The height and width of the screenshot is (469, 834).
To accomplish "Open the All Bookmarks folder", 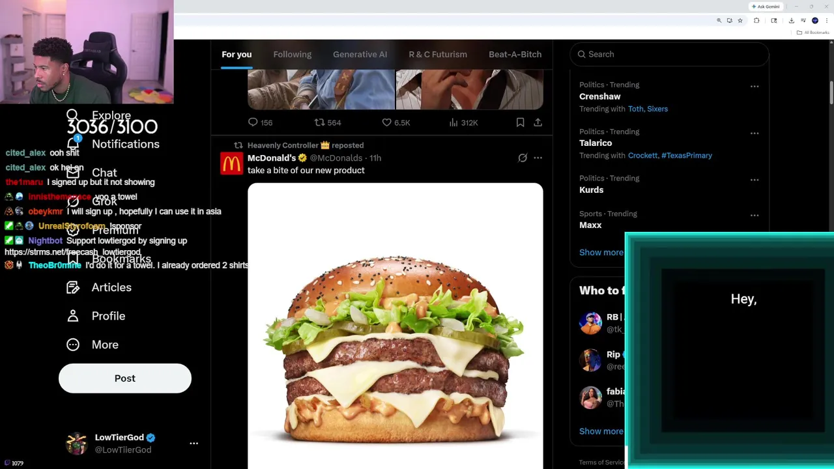I will point(812,33).
